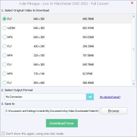Enable Don't show this again checkbox

click(3, 134)
